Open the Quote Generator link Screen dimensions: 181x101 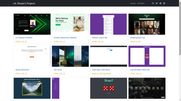tap(22, 70)
